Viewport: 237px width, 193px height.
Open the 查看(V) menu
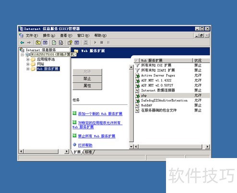click(x=66, y=35)
